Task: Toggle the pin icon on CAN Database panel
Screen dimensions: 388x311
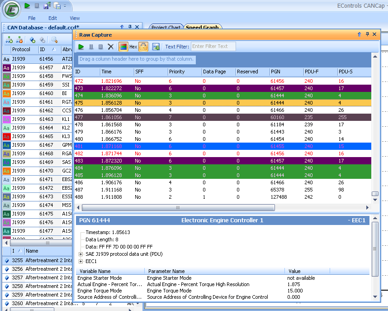Action: point(130,27)
